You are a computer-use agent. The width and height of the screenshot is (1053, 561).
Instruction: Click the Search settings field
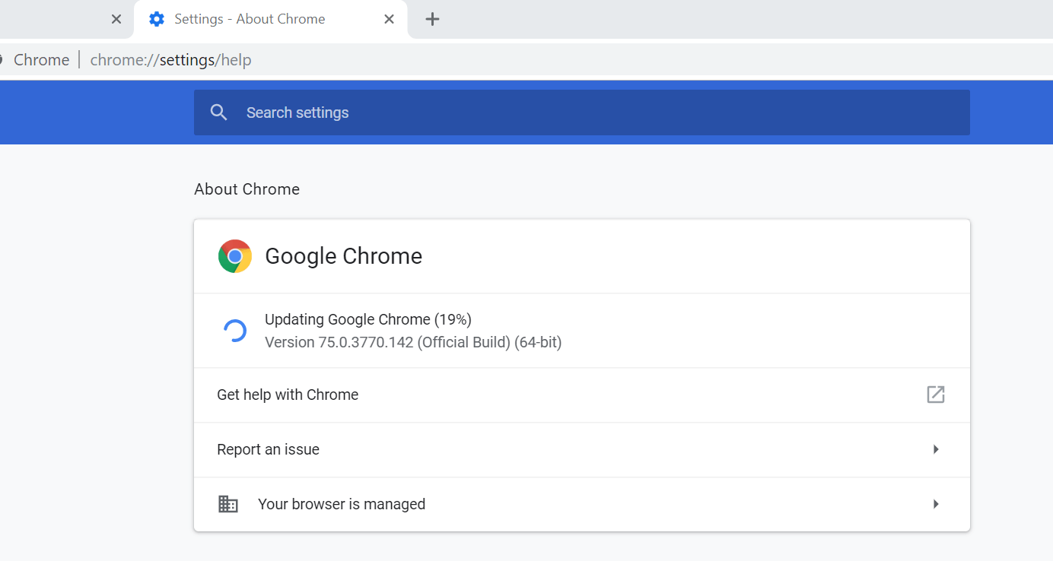(x=582, y=113)
